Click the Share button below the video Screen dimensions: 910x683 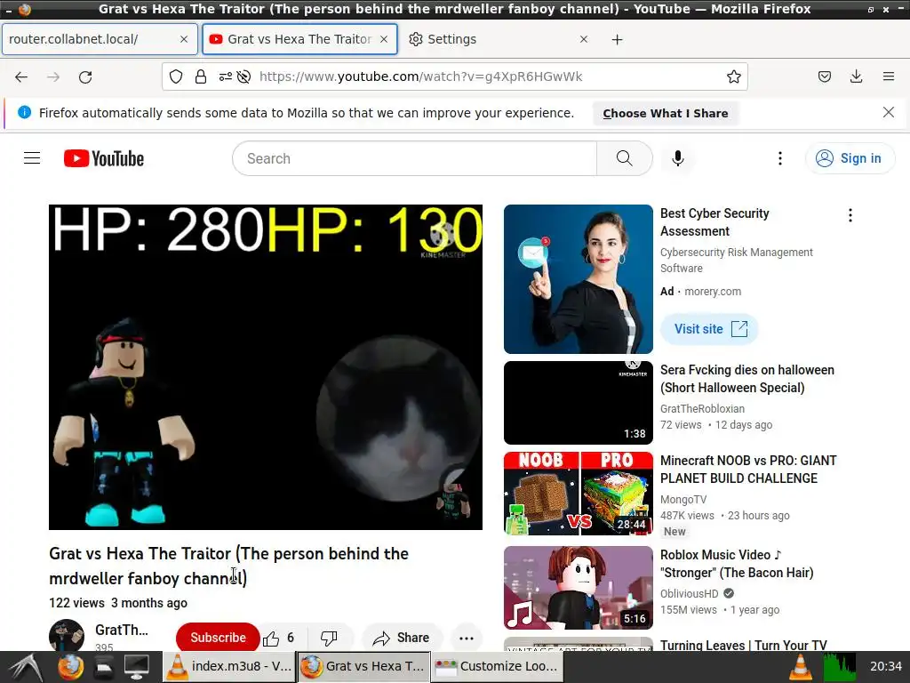point(402,638)
